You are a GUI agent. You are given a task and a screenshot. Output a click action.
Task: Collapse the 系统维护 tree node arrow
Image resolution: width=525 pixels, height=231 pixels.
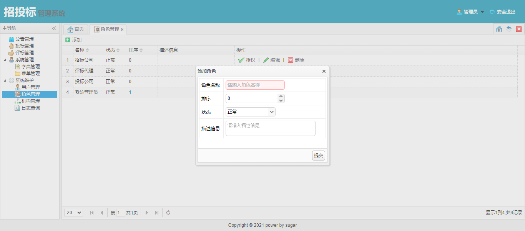click(x=5, y=80)
